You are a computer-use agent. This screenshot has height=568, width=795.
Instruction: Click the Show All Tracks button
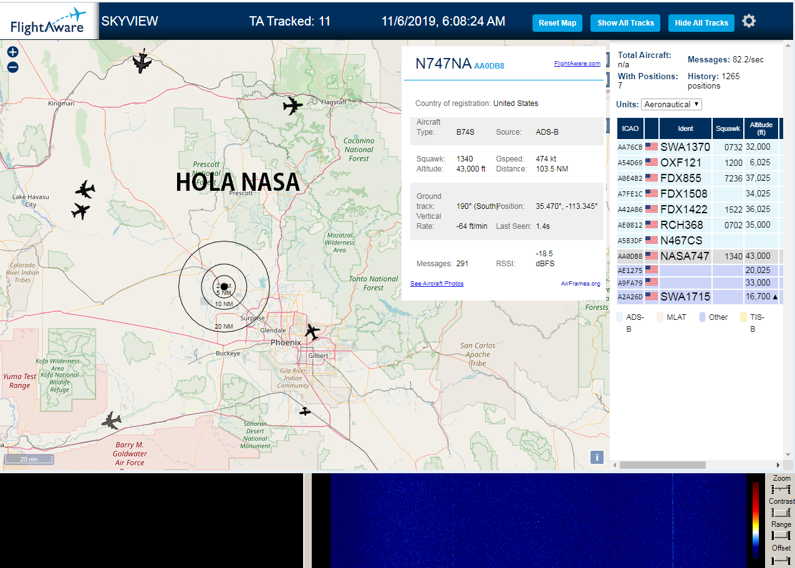tap(625, 23)
